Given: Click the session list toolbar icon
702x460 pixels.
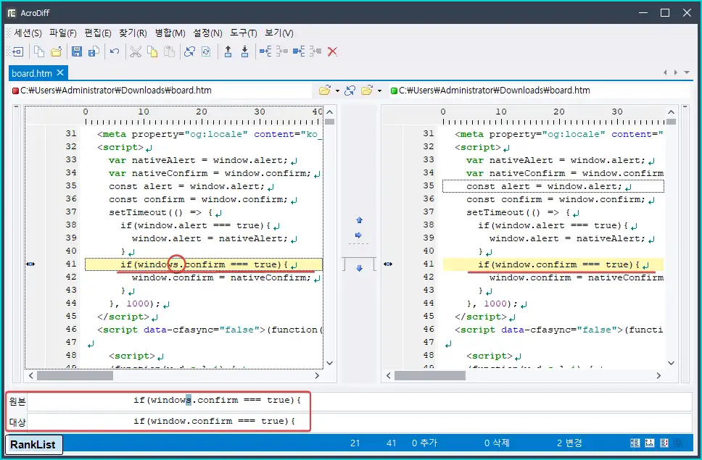Looking at the screenshot, I should click(17, 52).
